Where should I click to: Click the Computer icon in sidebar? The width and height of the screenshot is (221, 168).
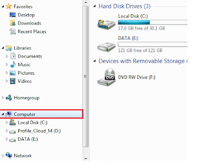(9, 114)
